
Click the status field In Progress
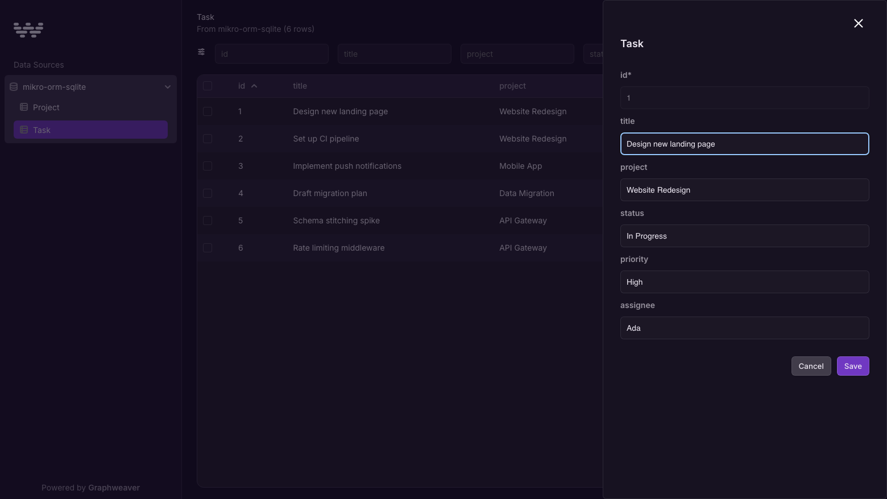click(744, 236)
